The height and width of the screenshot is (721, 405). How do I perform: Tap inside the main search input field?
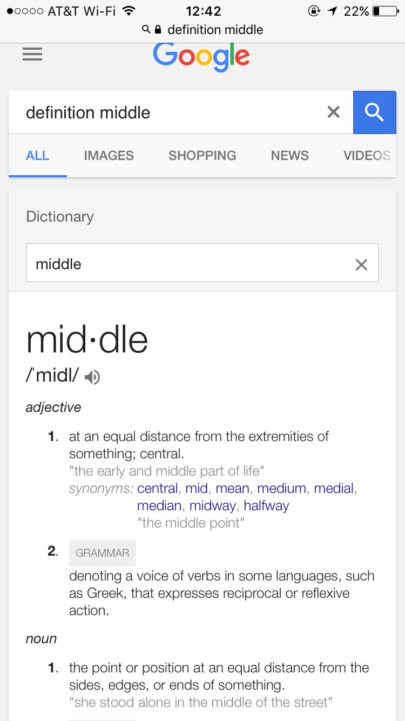pyautogui.click(x=167, y=112)
